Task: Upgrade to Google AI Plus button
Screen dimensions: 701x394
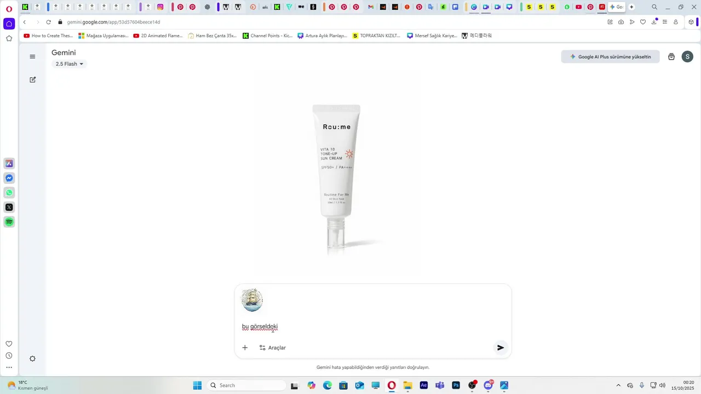Action: 610,56
